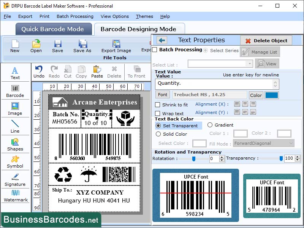Open the Batch Processing menu
The height and width of the screenshot is (228, 304).
(x=75, y=16)
